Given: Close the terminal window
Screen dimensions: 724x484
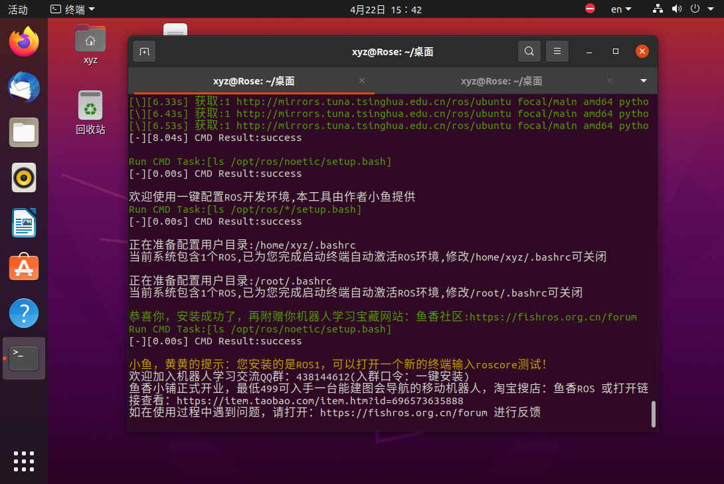Looking at the screenshot, I should pos(642,51).
